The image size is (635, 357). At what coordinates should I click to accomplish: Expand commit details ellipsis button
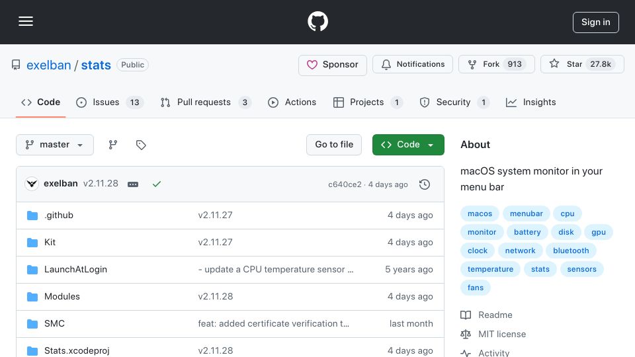coord(133,184)
